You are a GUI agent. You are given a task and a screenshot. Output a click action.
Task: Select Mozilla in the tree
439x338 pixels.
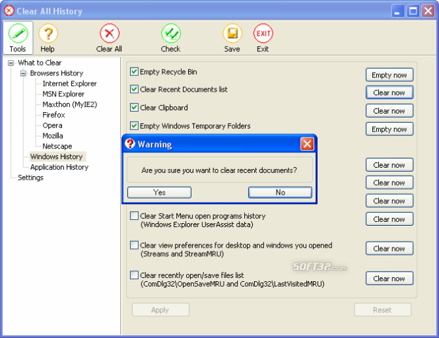(53, 136)
